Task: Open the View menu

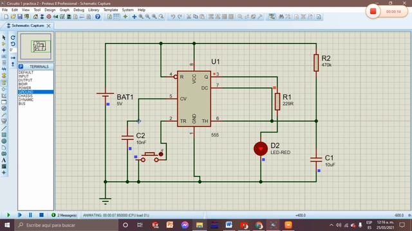Action: (26, 10)
